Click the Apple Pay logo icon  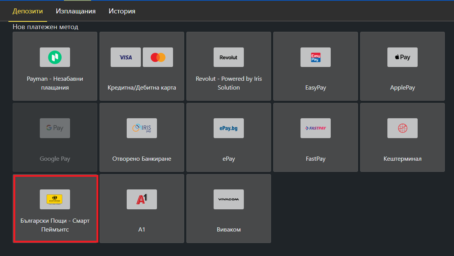pyautogui.click(x=402, y=57)
